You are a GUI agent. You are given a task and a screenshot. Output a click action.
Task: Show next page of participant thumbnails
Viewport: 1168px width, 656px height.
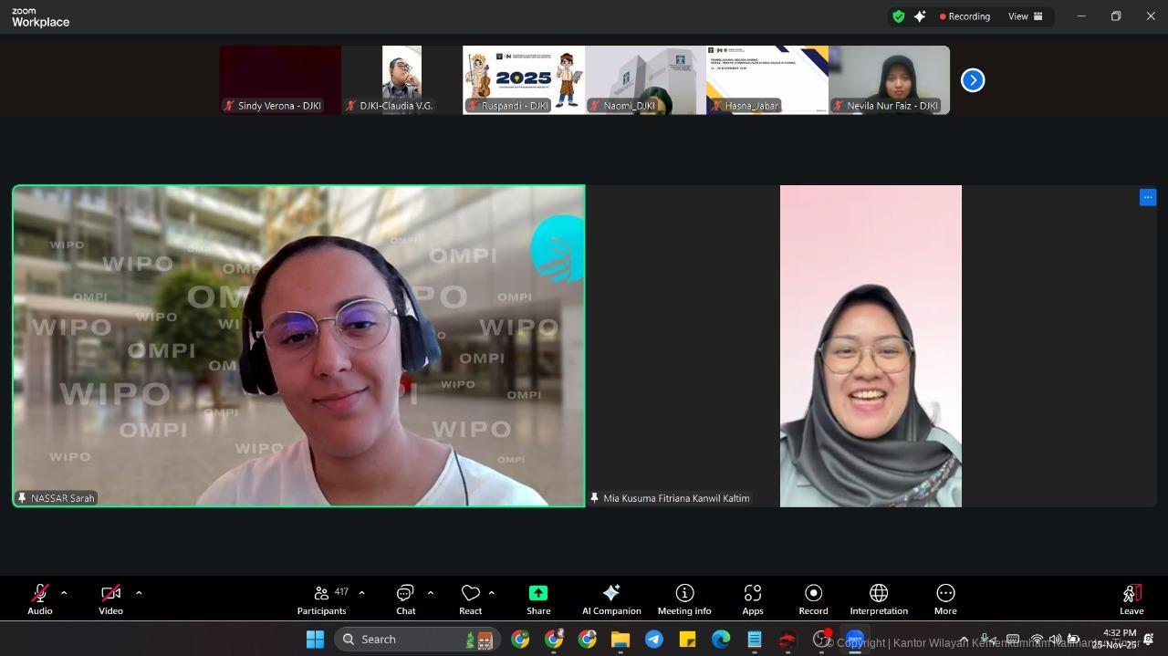pos(973,80)
